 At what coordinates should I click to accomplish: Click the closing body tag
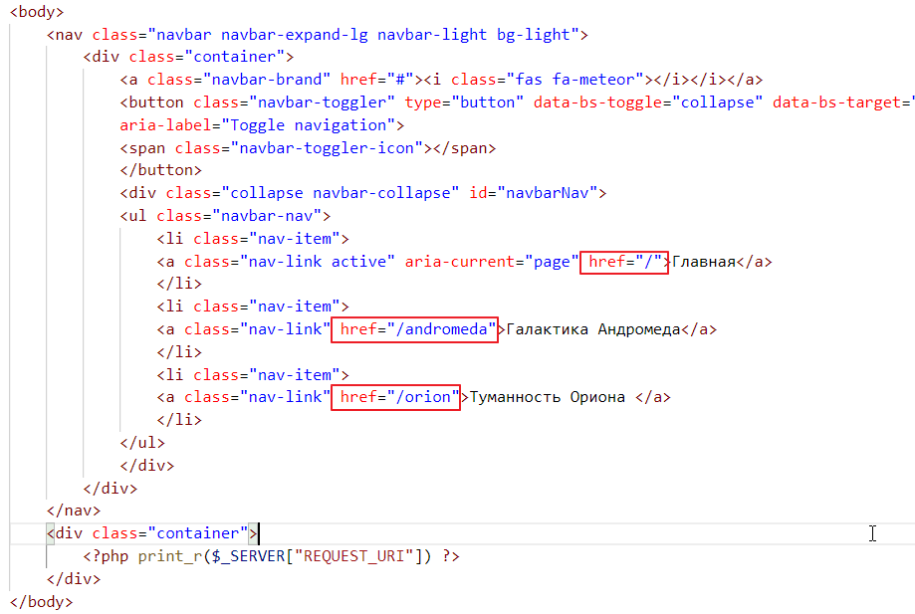tap(41, 601)
